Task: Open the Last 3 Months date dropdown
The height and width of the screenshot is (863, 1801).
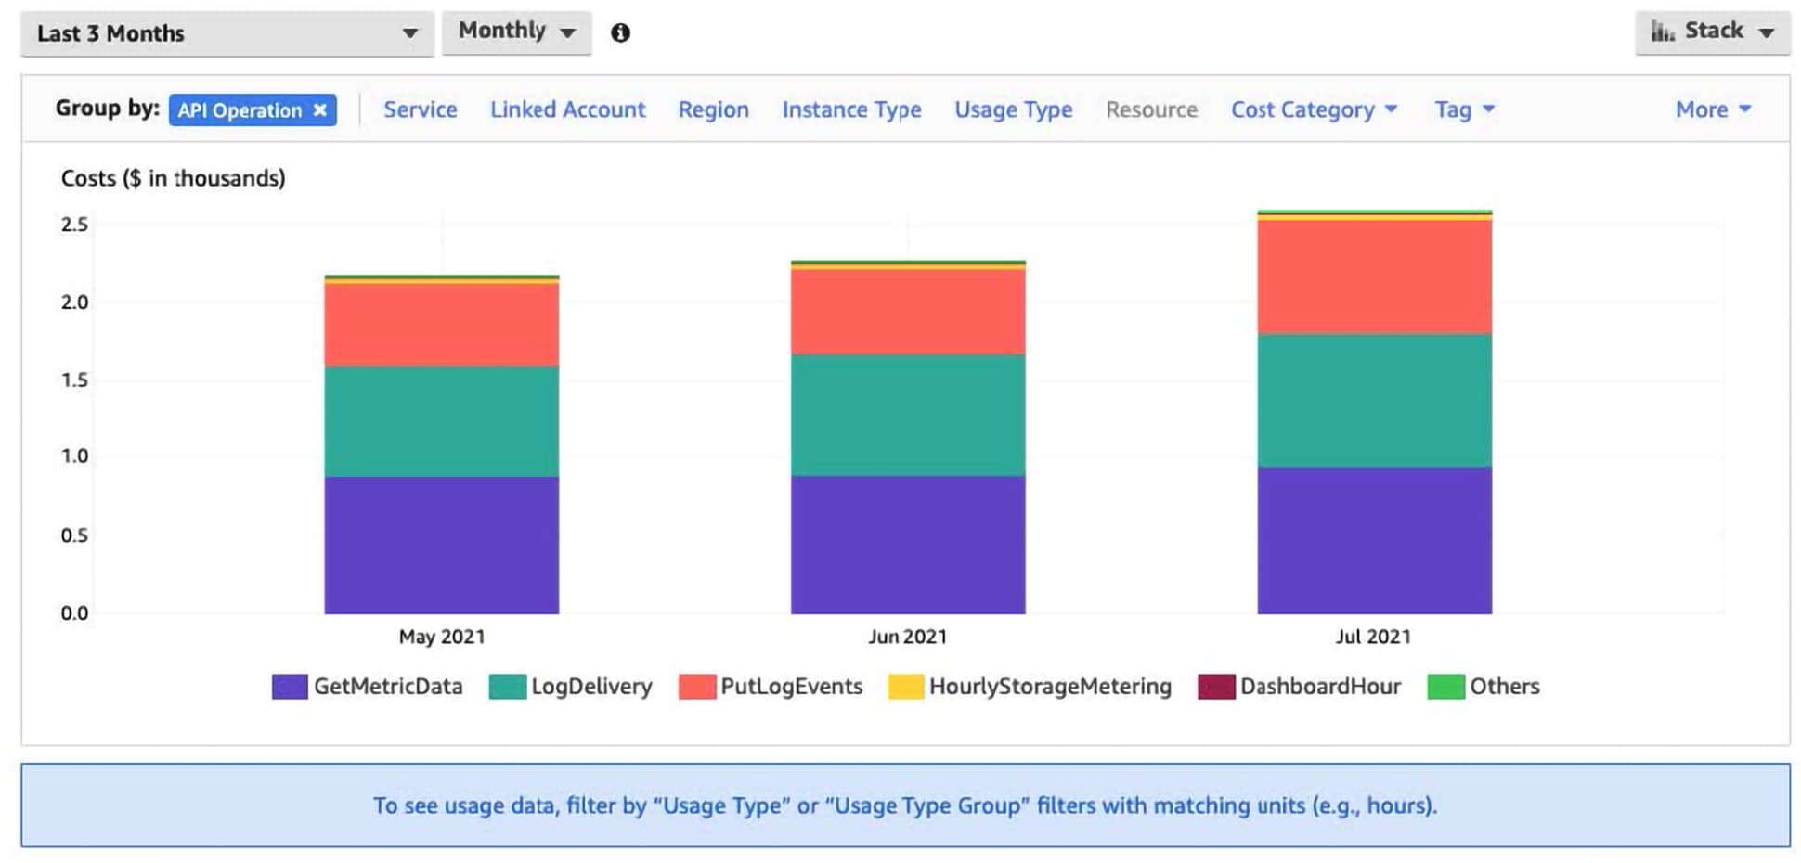Action: pyautogui.click(x=227, y=33)
